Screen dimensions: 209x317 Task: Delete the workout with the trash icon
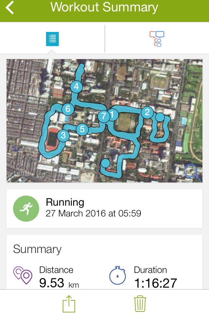coord(140,304)
